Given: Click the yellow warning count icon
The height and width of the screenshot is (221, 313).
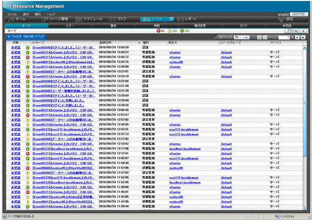Looking at the screenshot, I should [170, 31].
